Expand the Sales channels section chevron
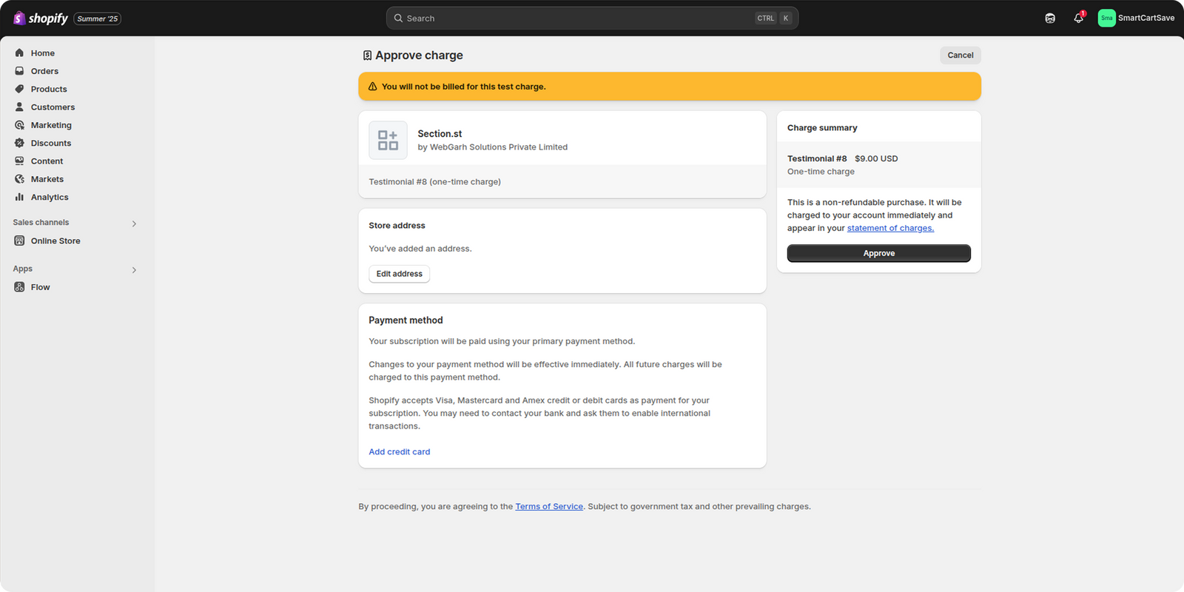1184x592 pixels. (134, 223)
